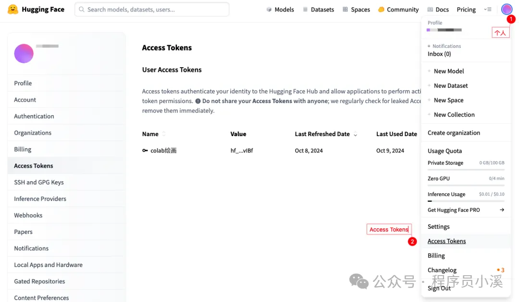Screen dimensions: 519x302
Task: Create a New Model from dropdown
Action: coord(449,71)
